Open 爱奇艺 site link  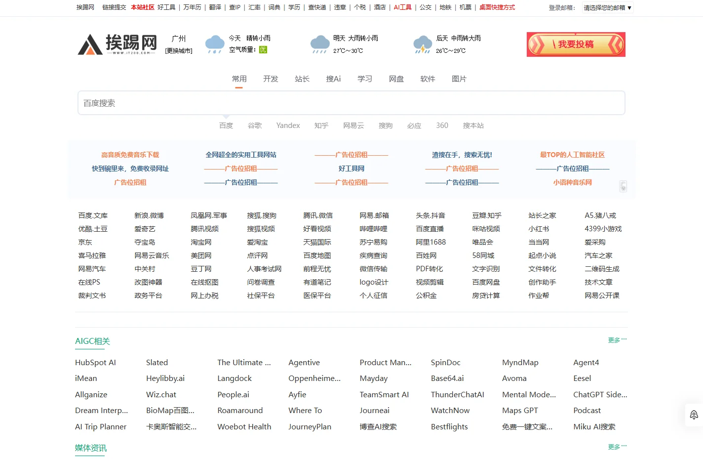click(145, 229)
